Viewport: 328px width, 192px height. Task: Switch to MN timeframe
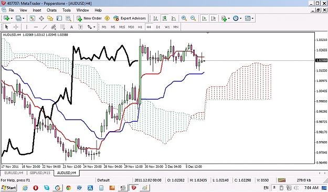(176, 27)
